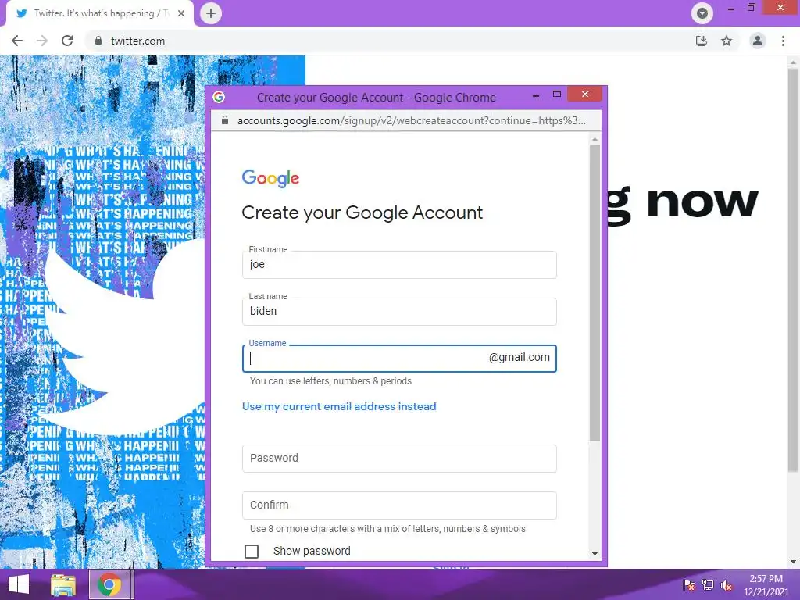The width and height of the screenshot is (800, 600).
Task: Click the First name field containing joe
Action: point(399,265)
